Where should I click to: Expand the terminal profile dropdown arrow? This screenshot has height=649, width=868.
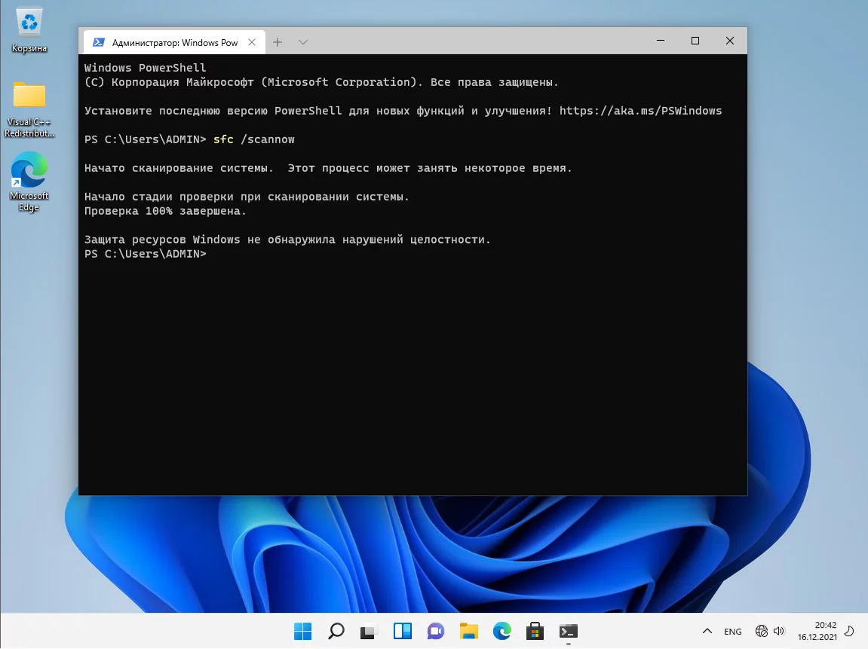pos(302,42)
